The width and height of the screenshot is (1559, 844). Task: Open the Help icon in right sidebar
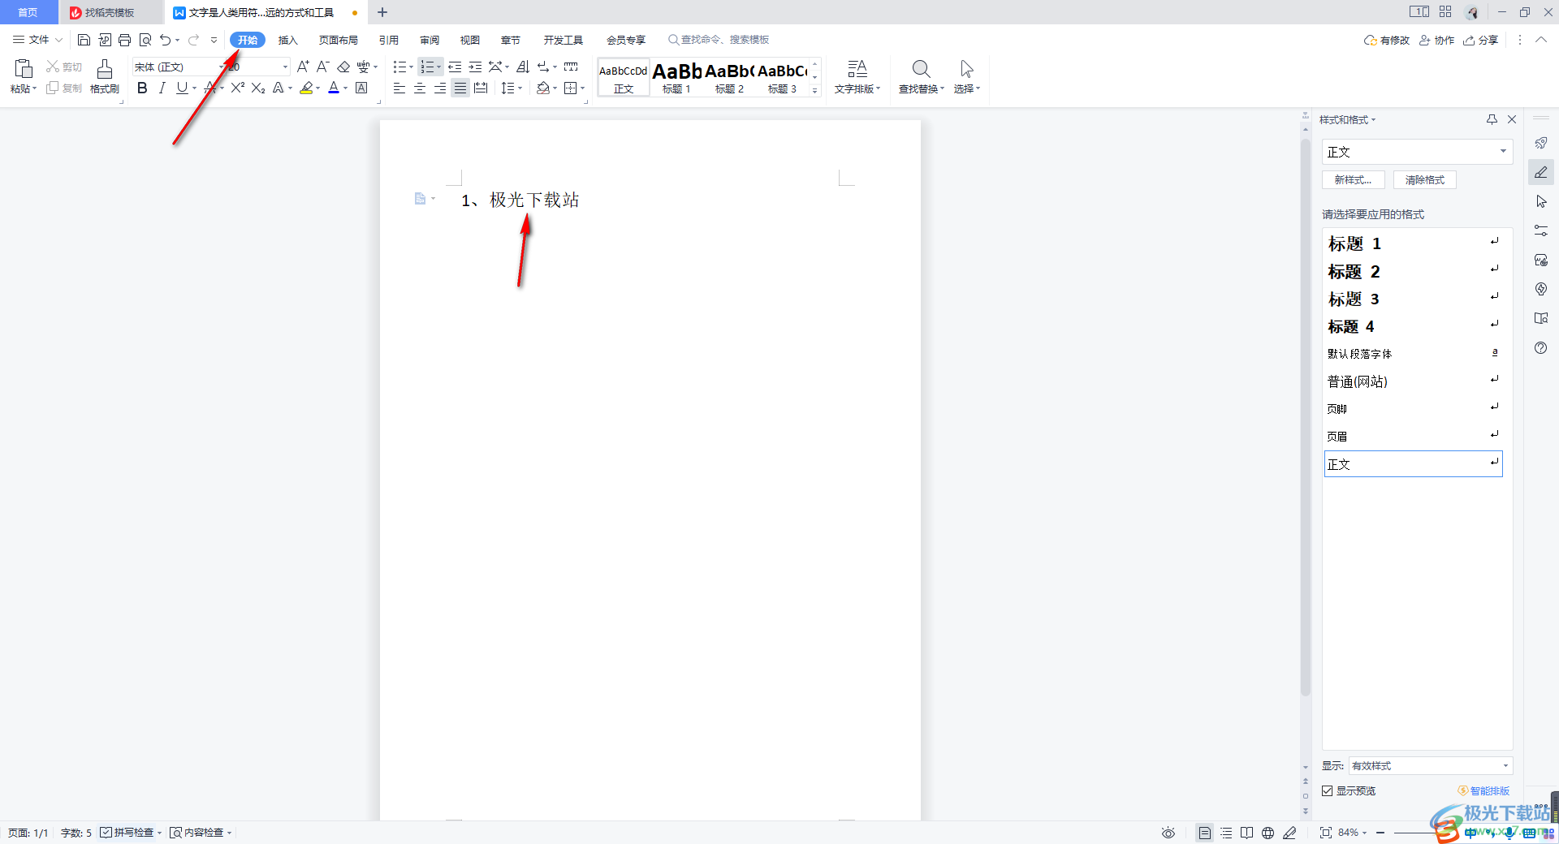pos(1540,347)
